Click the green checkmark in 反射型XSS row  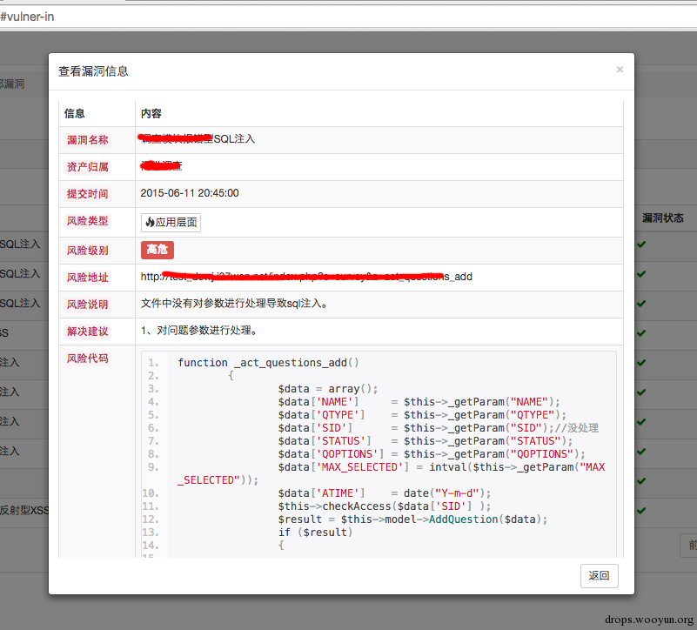click(641, 511)
